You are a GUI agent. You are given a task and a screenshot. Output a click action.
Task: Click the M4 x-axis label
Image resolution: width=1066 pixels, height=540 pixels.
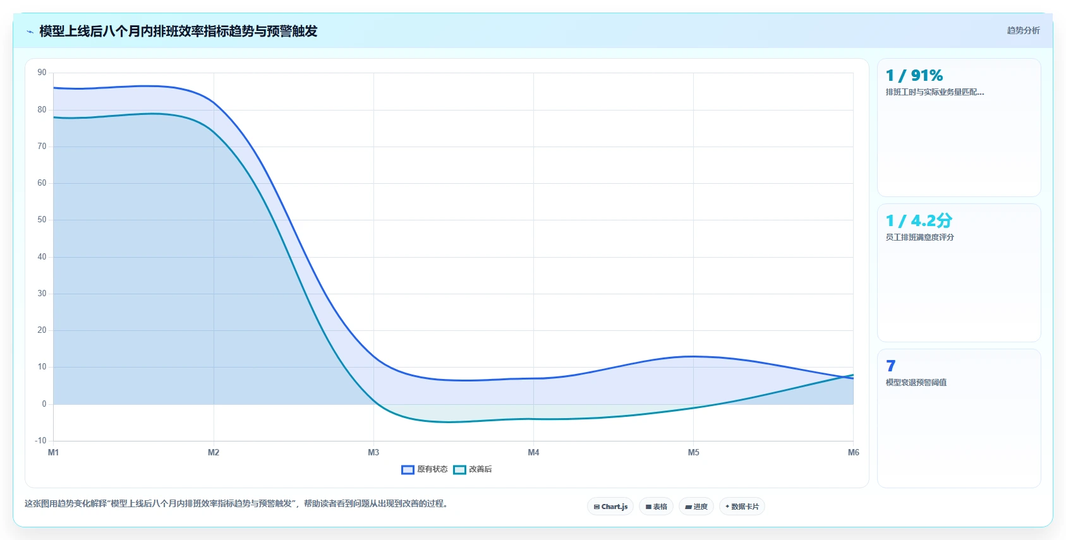[x=533, y=452]
